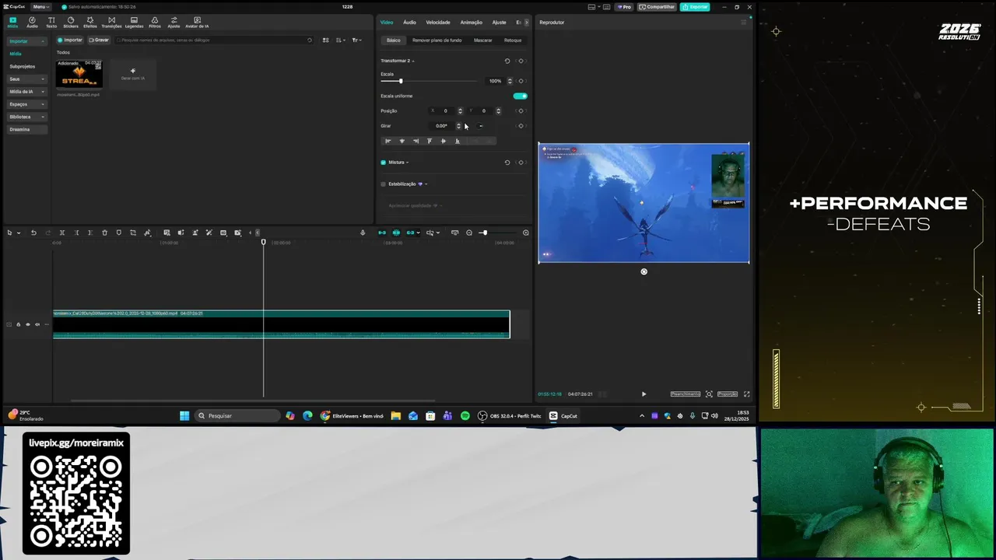
Task: Open the Retoque subtab
Action: point(513,40)
